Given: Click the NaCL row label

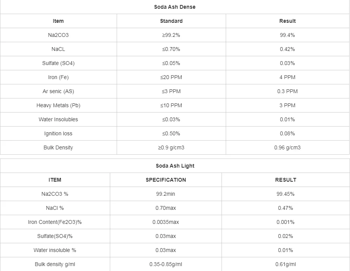Looking at the screenshot, I should [x=58, y=49].
